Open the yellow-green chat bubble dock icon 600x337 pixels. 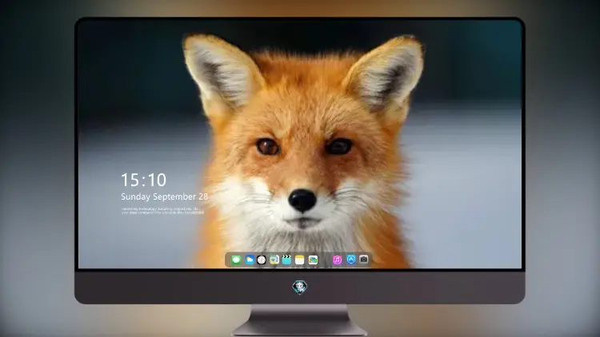tap(274, 260)
